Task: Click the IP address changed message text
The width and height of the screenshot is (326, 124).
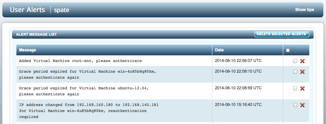Action: [89, 111]
